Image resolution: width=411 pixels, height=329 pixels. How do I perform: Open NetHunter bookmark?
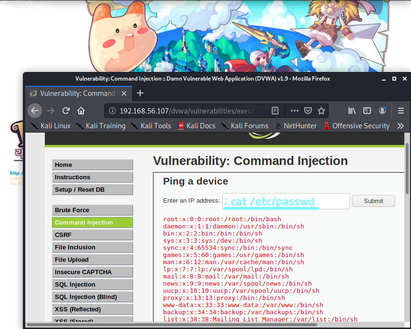point(296,126)
